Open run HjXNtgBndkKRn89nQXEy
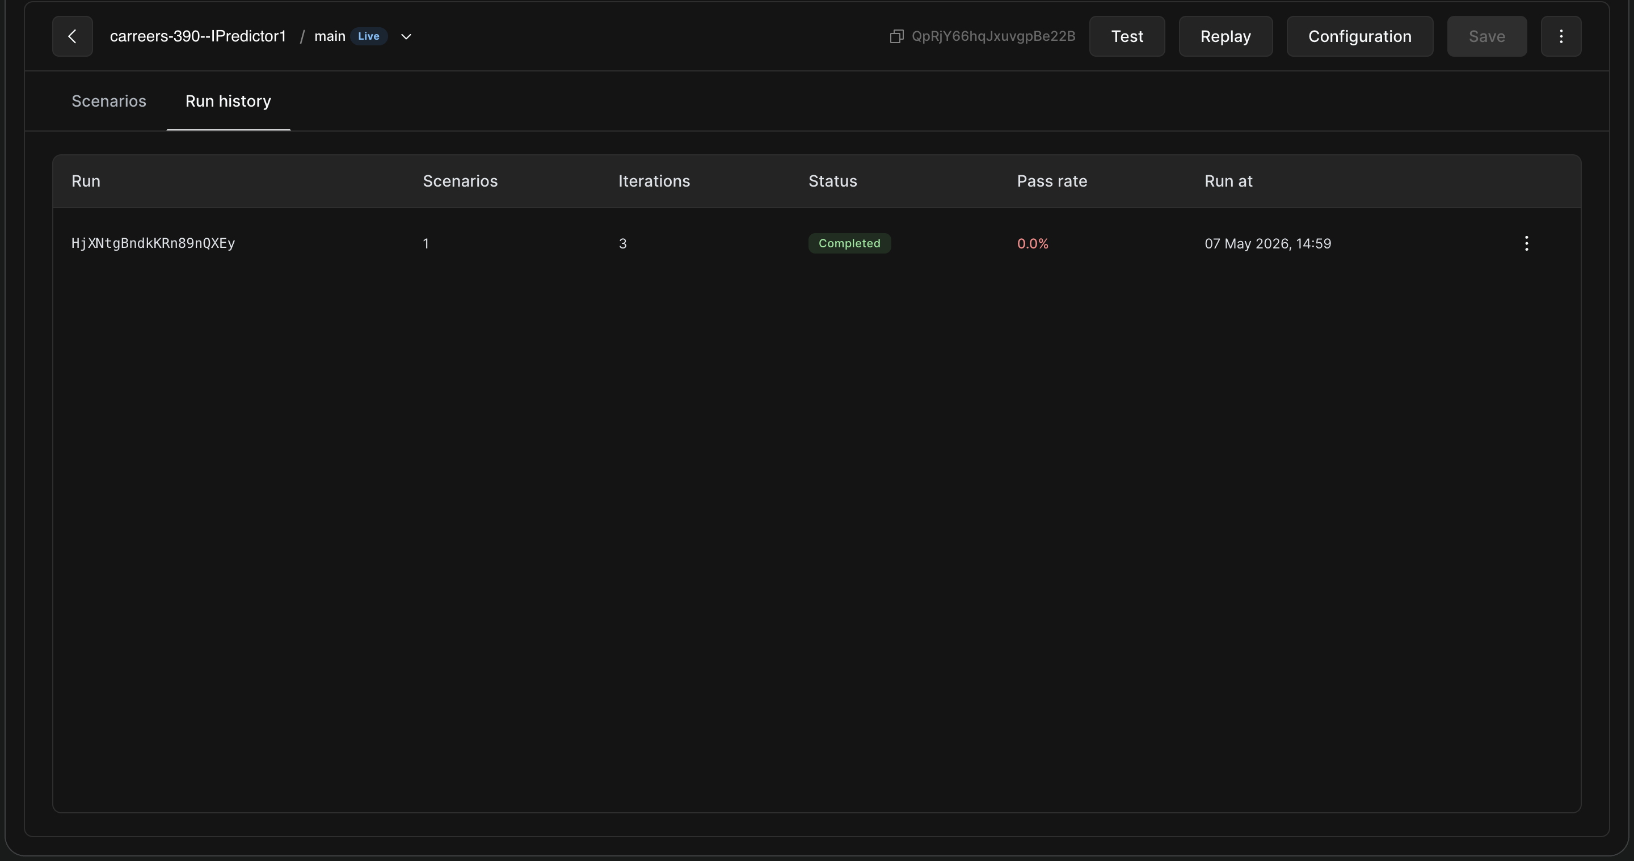The image size is (1634, 861). (154, 243)
